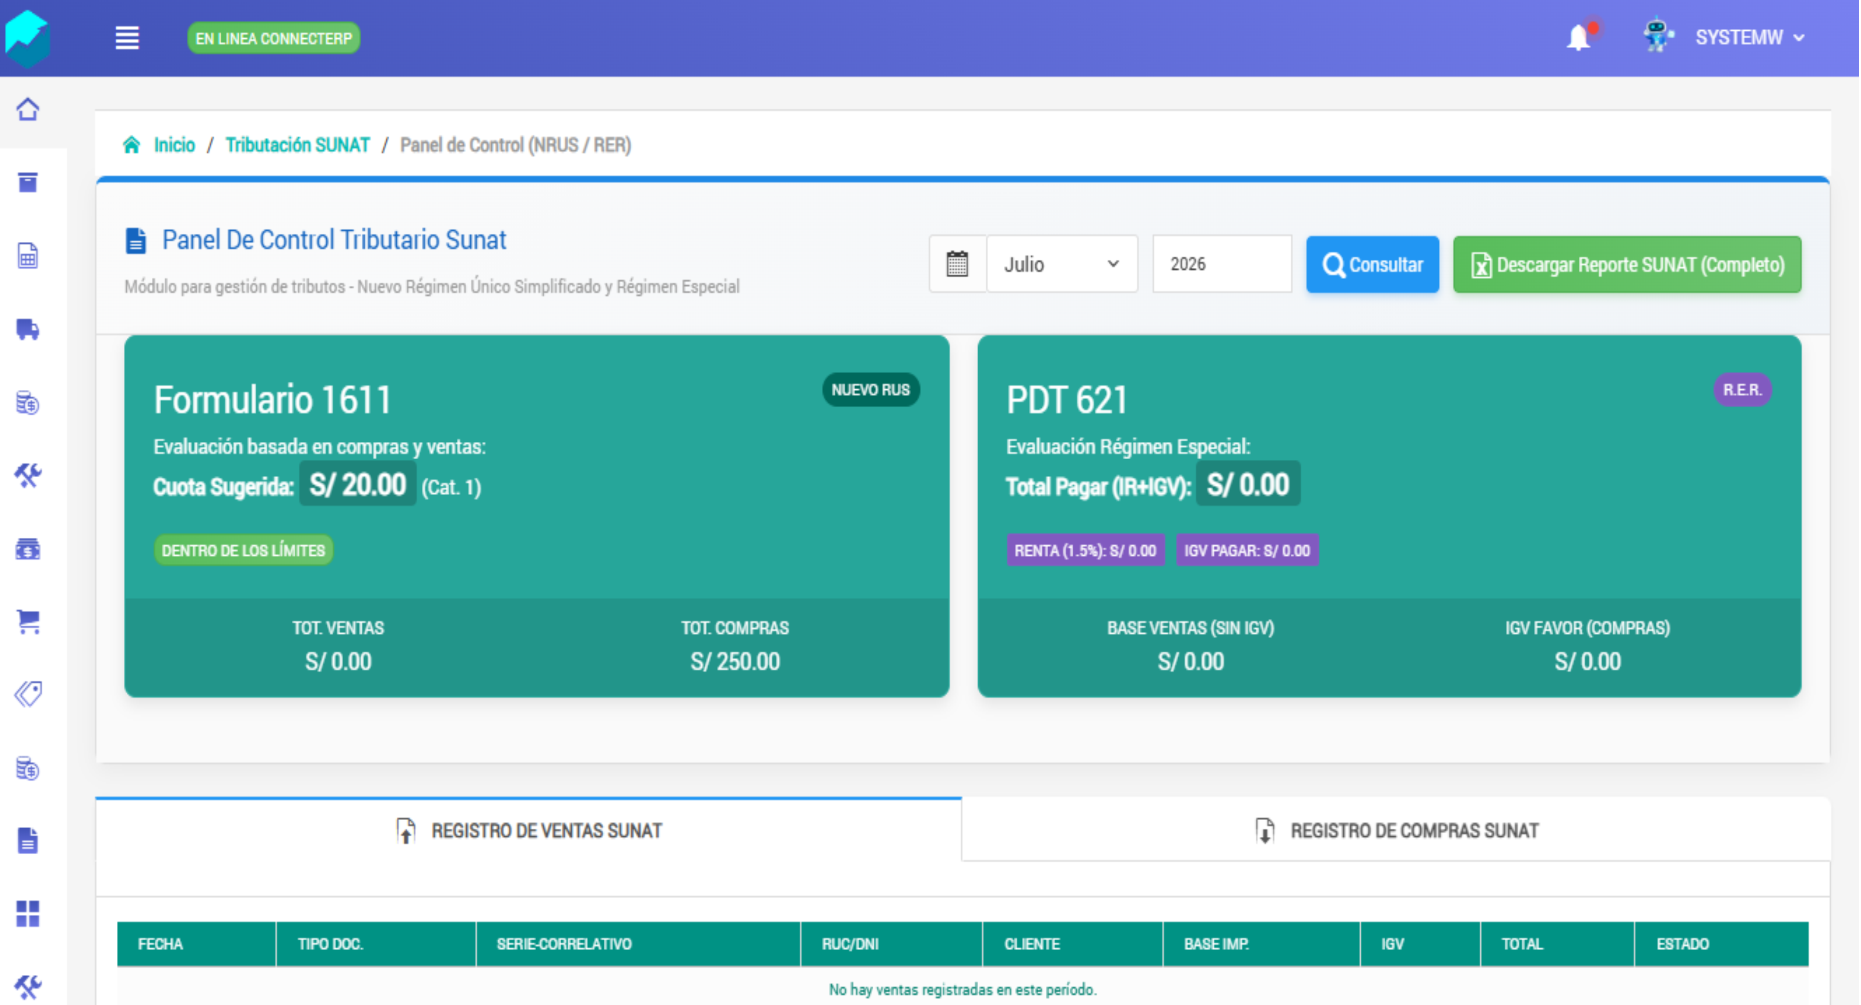Open the coins icon below the tags icon

tap(27, 768)
